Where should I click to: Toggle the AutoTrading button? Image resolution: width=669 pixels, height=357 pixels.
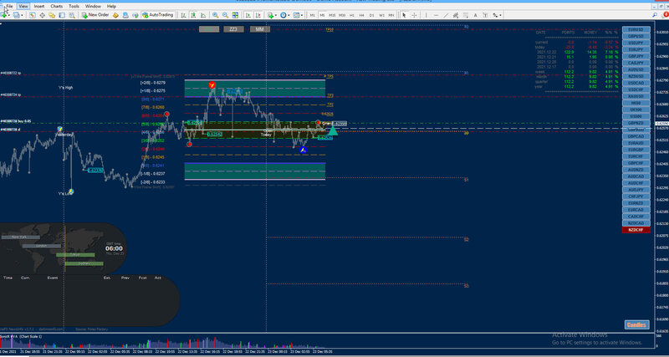157,15
